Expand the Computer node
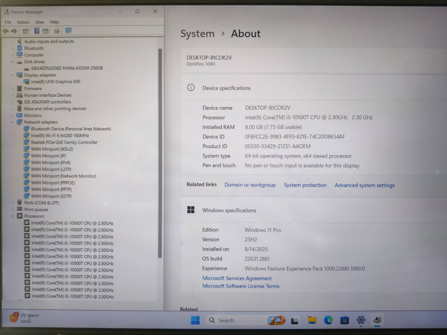The width and height of the screenshot is (447, 335). (12, 55)
